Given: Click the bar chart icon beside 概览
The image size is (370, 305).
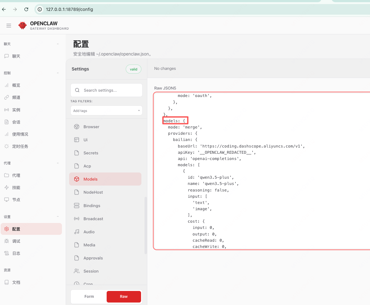Looking at the screenshot, I should point(7,85).
